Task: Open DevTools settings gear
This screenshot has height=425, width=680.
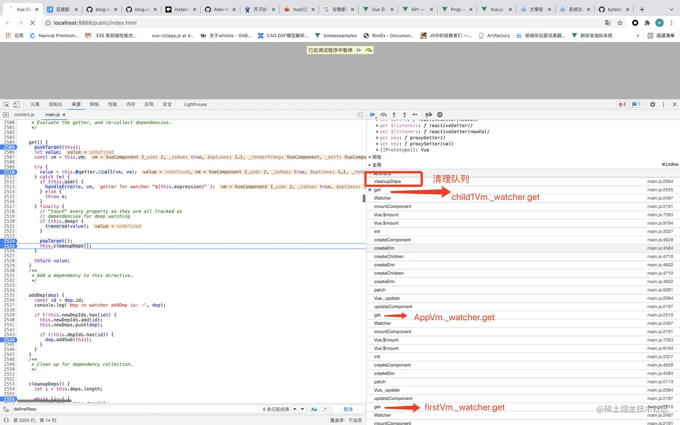Action: coord(653,104)
